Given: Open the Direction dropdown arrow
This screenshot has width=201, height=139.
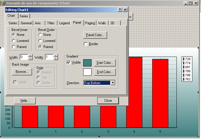Looking at the screenshot, I should pos(113,83).
